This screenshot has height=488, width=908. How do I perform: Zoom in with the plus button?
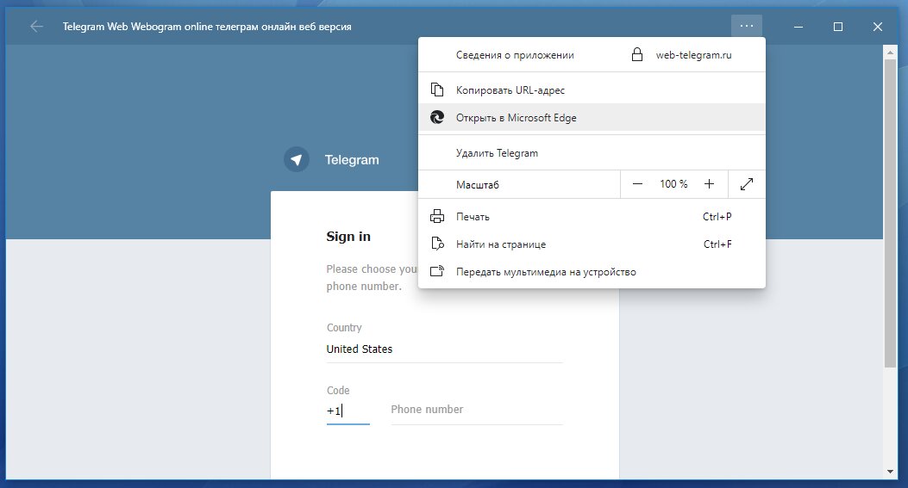(x=709, y=184)
